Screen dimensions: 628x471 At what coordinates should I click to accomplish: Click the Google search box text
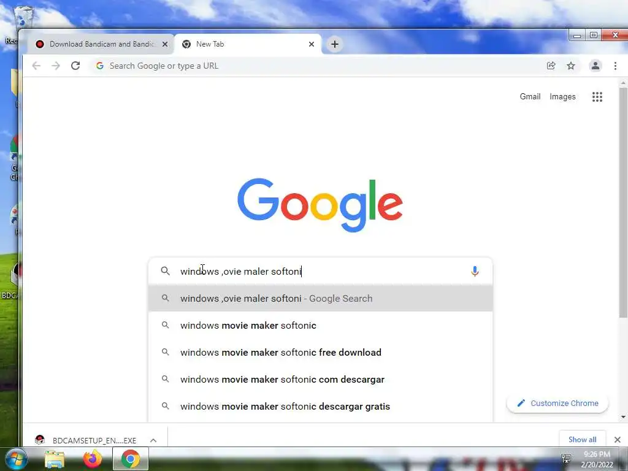[240, 271]
